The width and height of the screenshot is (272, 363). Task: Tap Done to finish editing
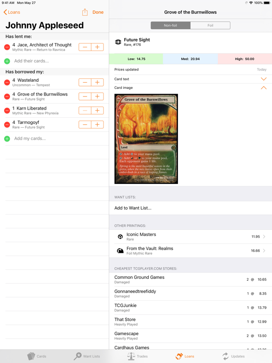[98, 12]
